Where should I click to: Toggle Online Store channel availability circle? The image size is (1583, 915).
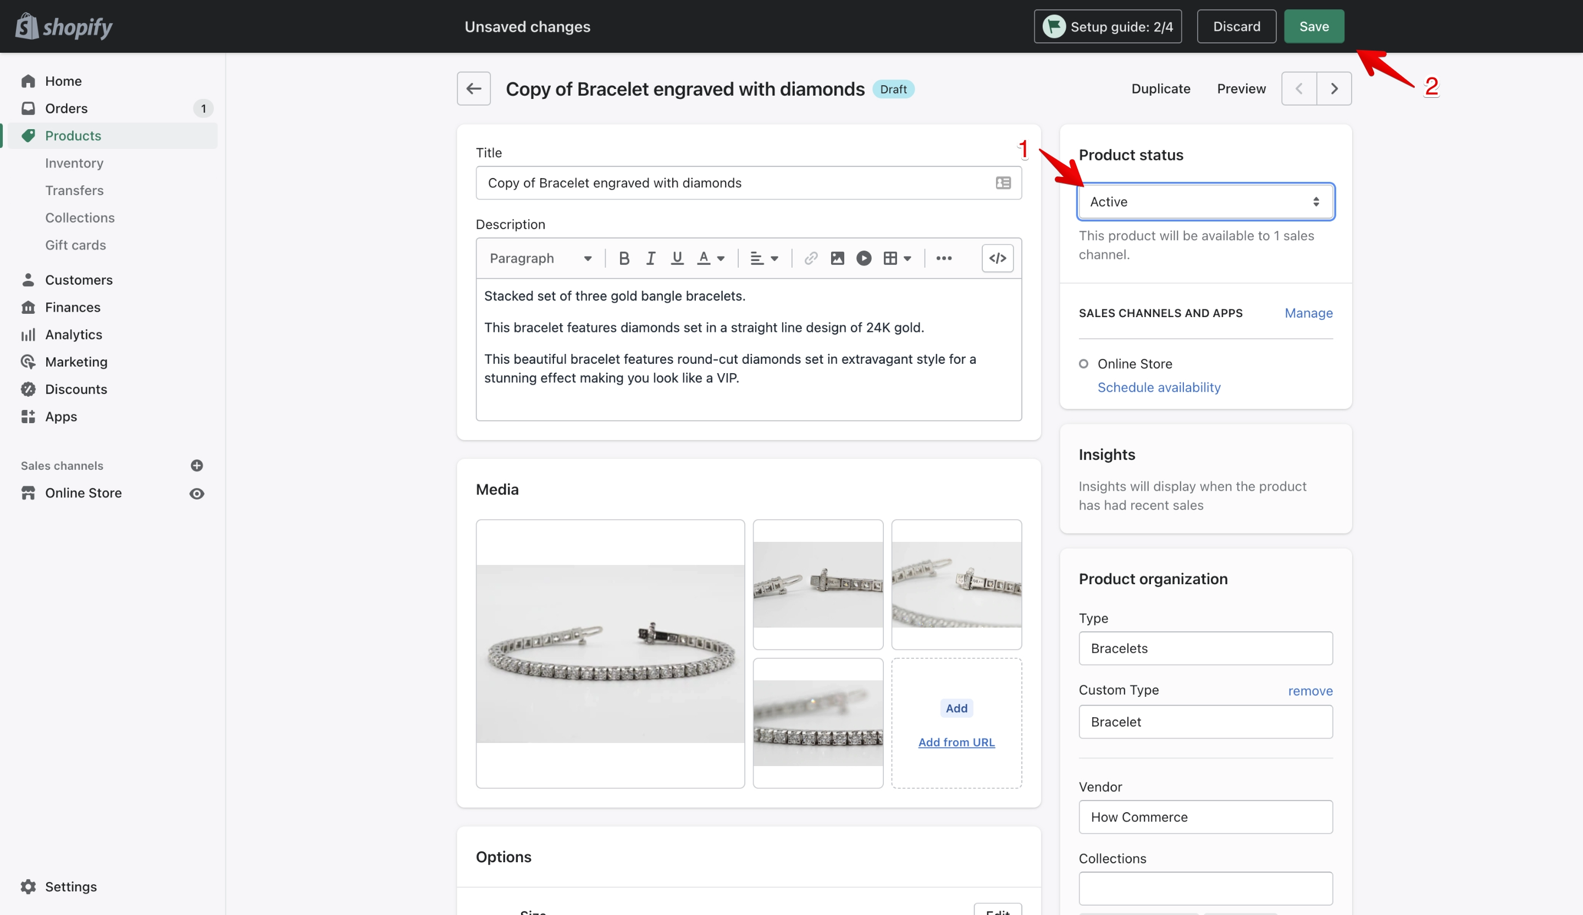[x=1083, y=364]
